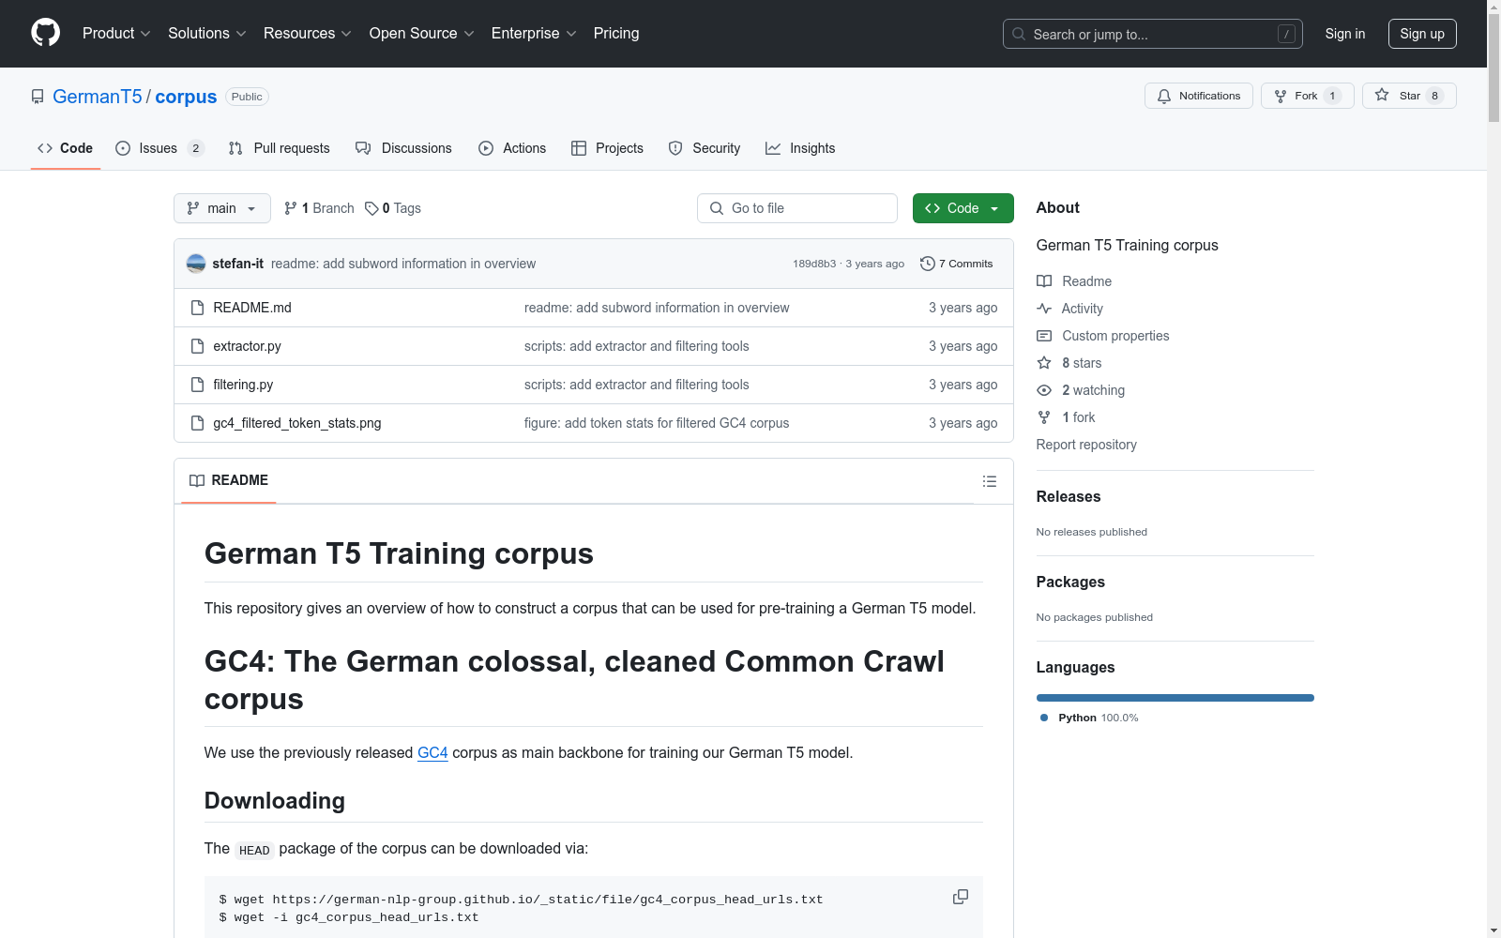Open the green Code dropdown button
This screenshot has width=1501, height=938.
pyautogui.click(x=963, y=208)
